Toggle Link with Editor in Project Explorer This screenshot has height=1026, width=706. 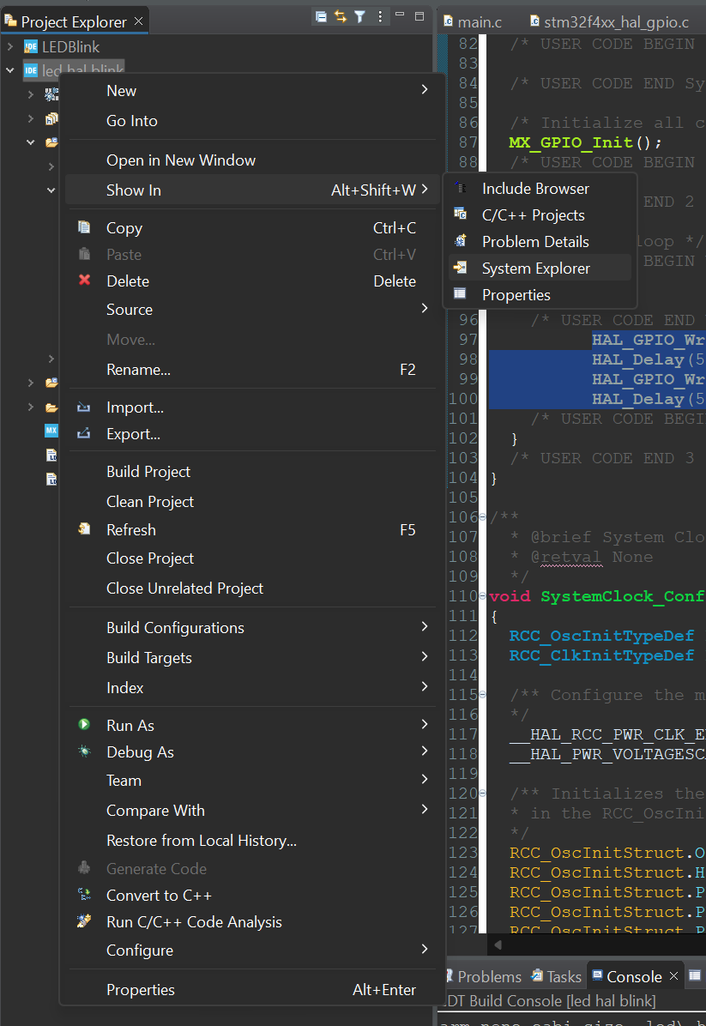pos(339,16)
